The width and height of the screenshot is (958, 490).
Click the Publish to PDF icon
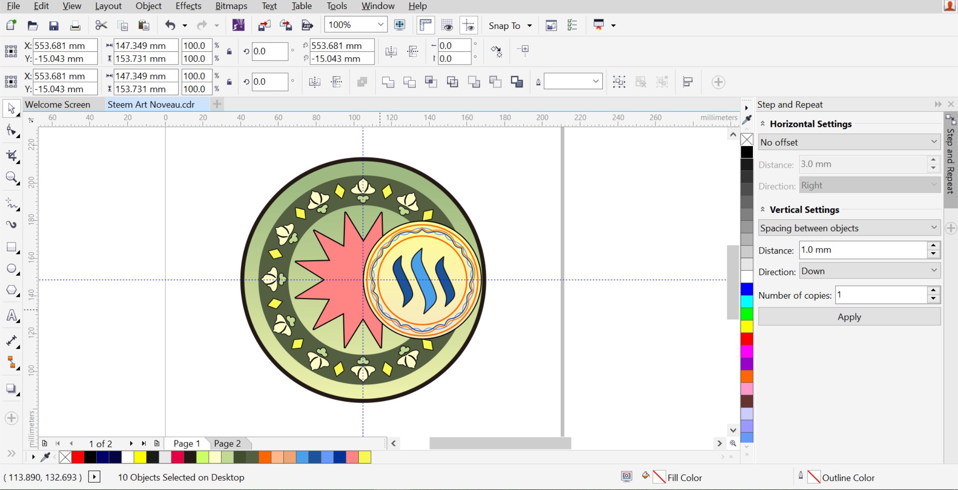(307, 25)
